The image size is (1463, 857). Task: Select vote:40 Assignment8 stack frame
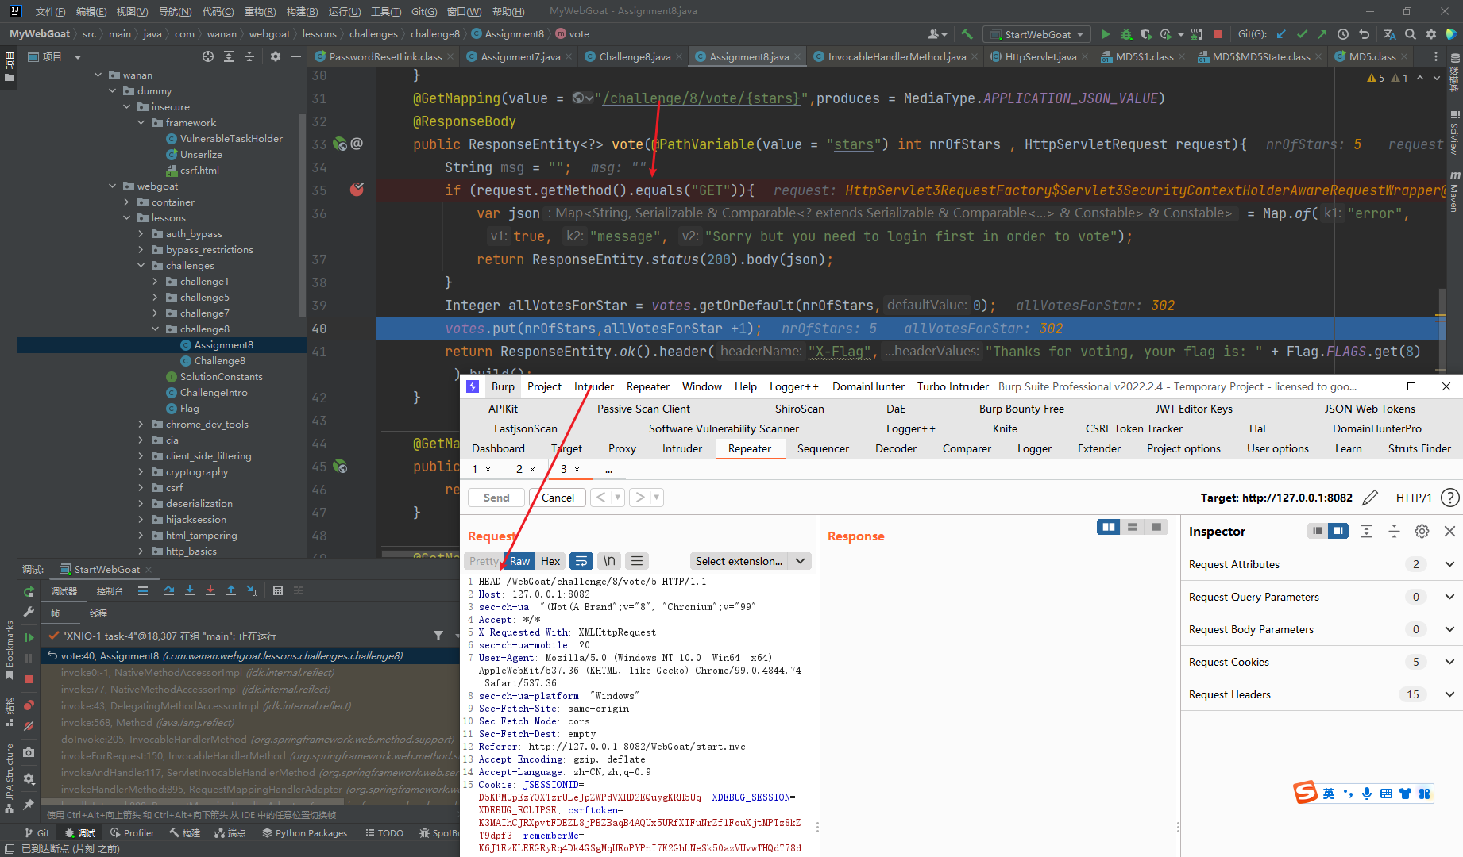tap(250, 656)
